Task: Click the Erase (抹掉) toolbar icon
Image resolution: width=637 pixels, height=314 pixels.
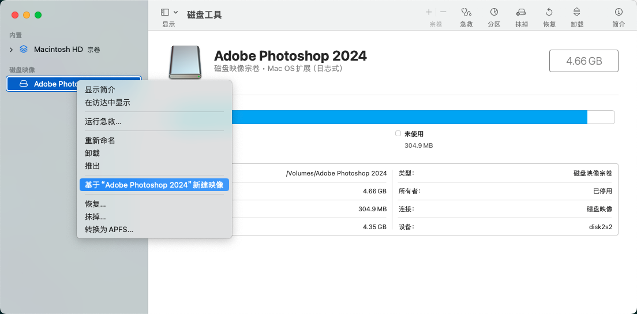Action: (521, 12)
